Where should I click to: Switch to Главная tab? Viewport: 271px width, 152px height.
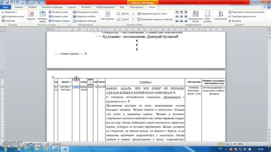pos(19,7)
